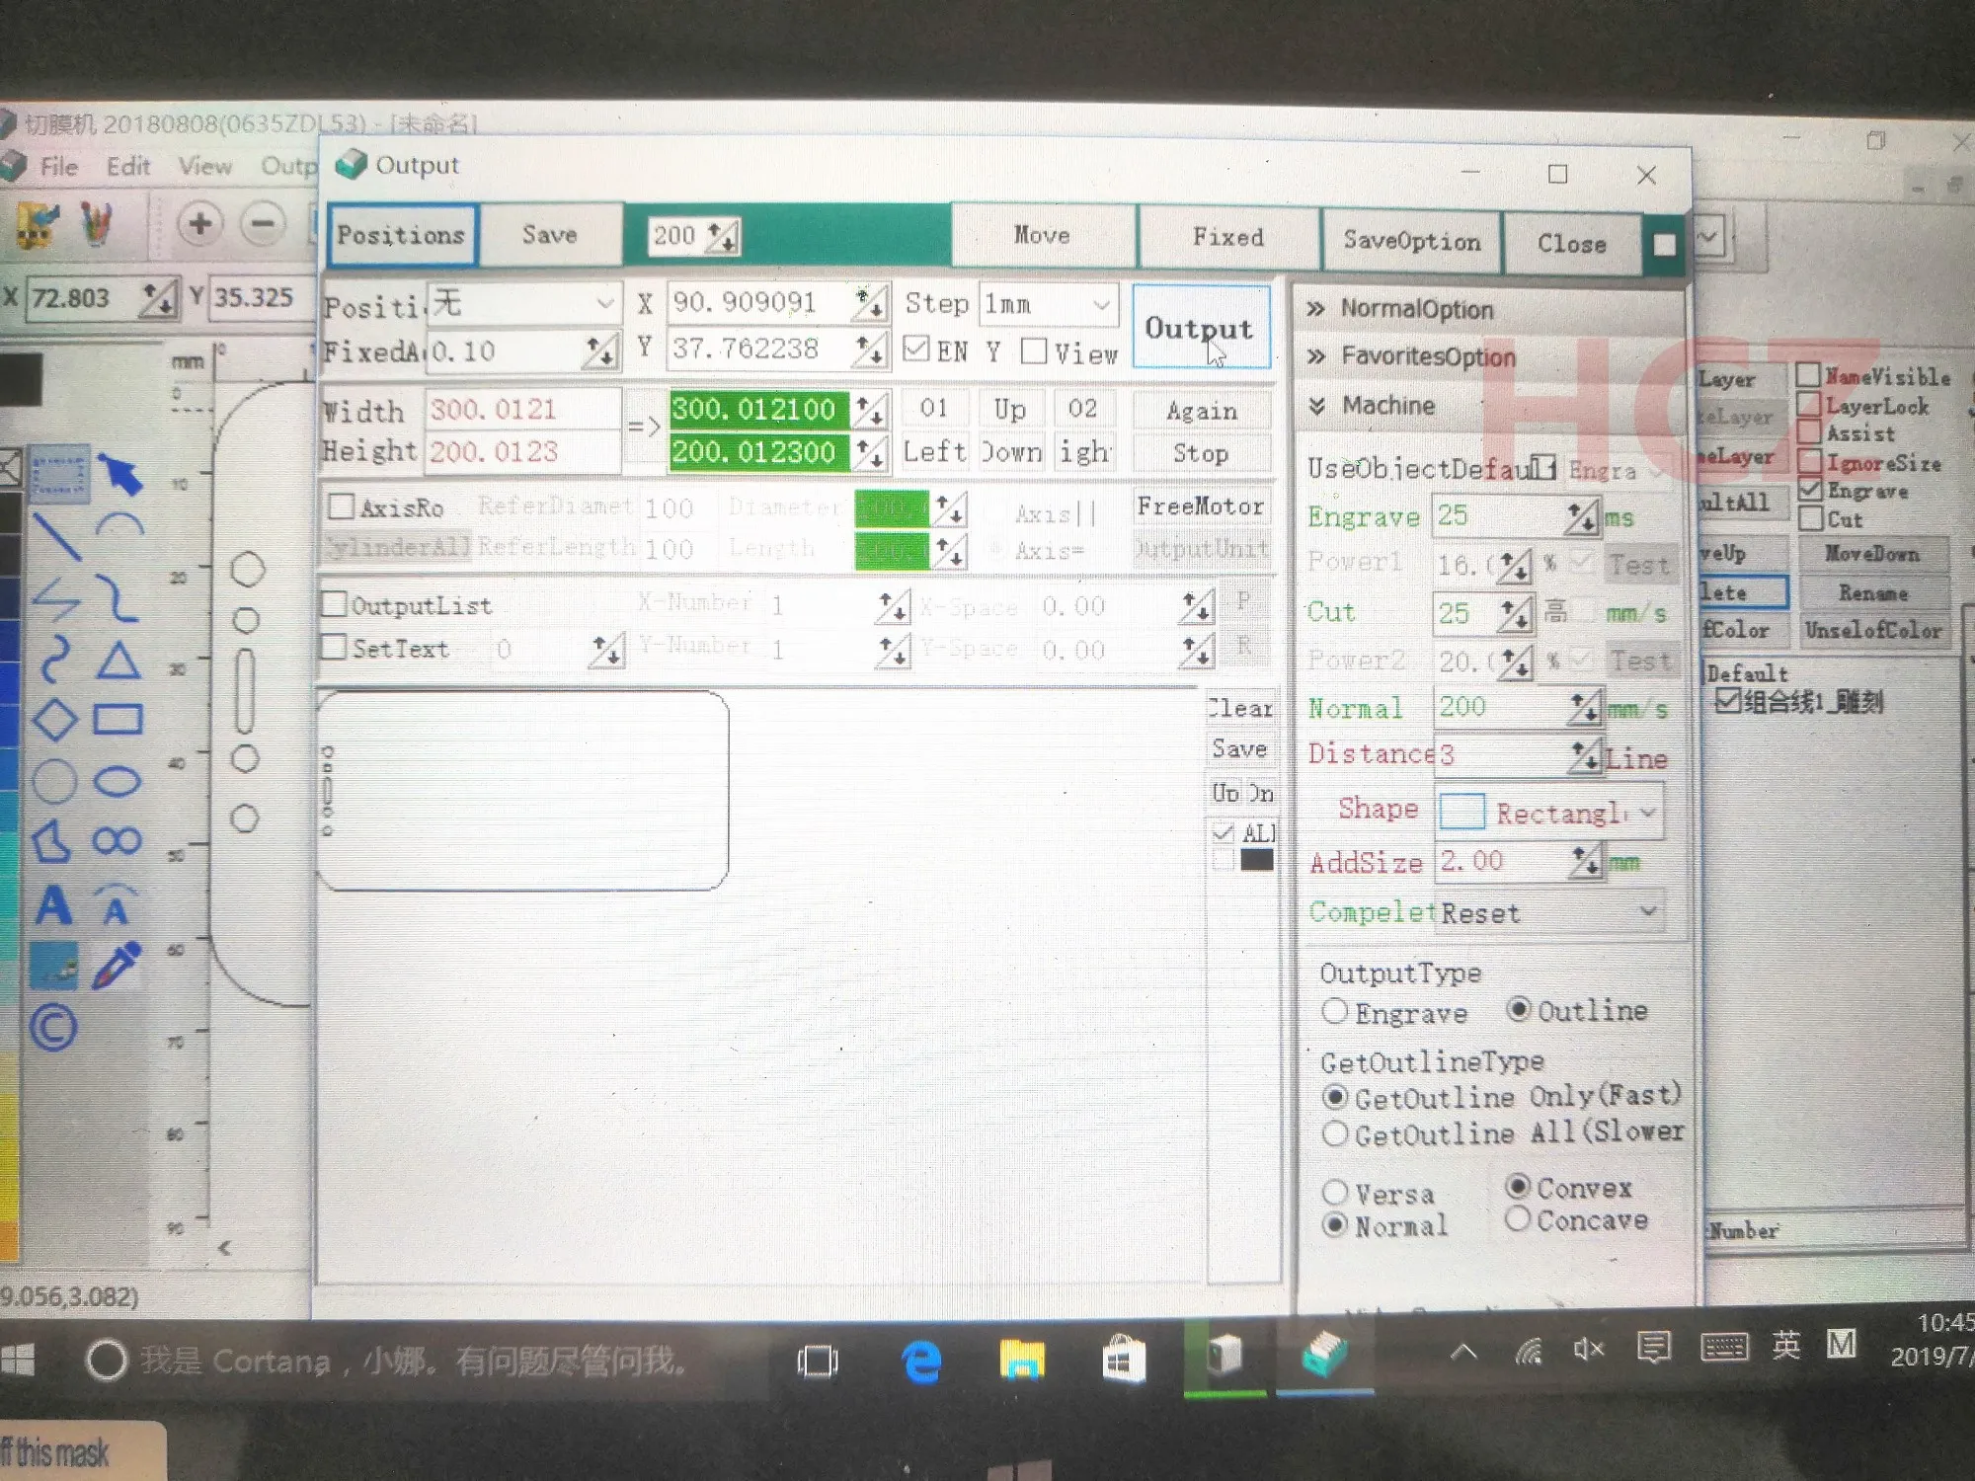1975x1481 pixels.
Task: Select the arrow pointer tool
Action: click(x=120, y=474)
